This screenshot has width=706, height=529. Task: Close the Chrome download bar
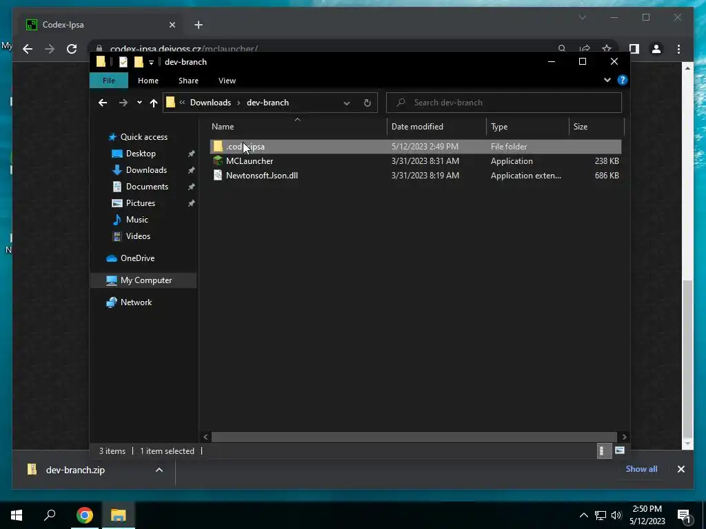(x=680, y=469)
